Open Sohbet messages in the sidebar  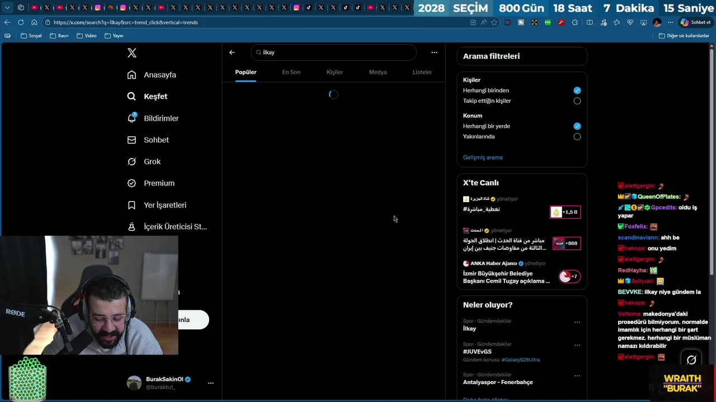point(148,140)
